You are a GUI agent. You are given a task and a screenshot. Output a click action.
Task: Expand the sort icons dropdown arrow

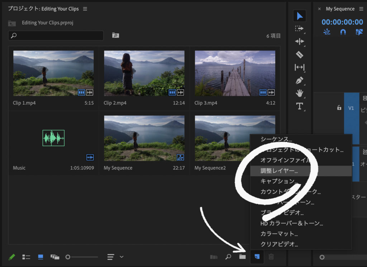click(x=122, y=257)
